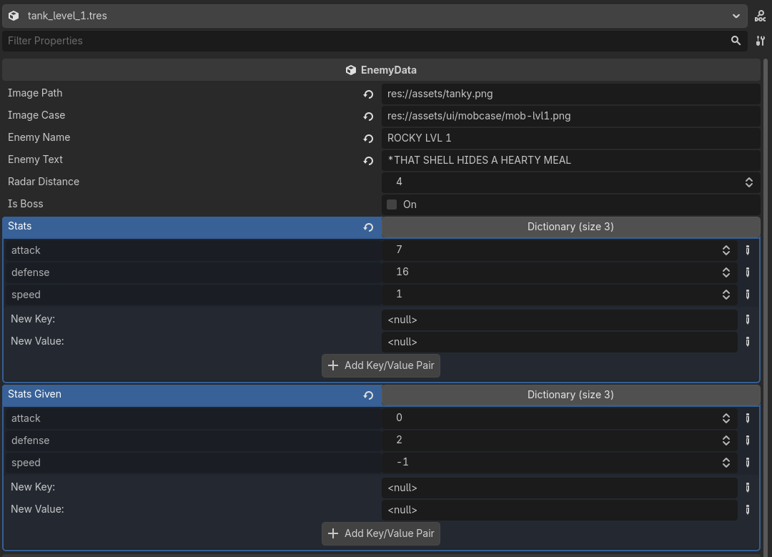Edit type of Stats Given speed pencil icon

(748, 463)
